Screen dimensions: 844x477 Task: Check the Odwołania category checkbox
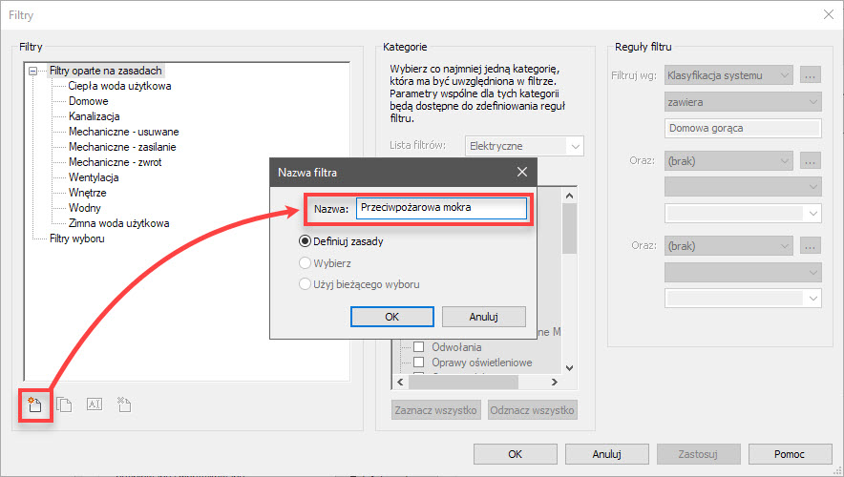(x=418, y=347)
